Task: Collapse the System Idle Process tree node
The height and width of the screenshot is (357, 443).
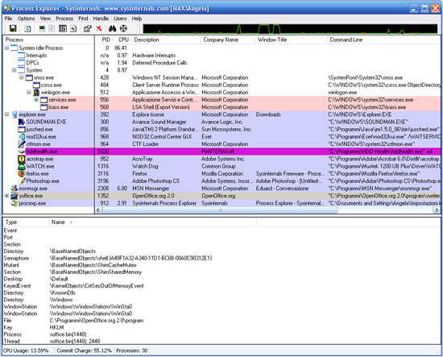Action: (6, 48)
